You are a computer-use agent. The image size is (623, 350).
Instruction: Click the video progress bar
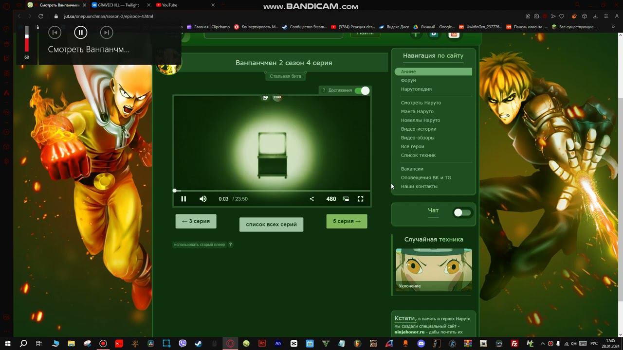click(272, 191)
